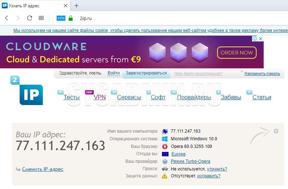
Task: Go to the Сервисы menu item
Action: [x=129, y=97]
